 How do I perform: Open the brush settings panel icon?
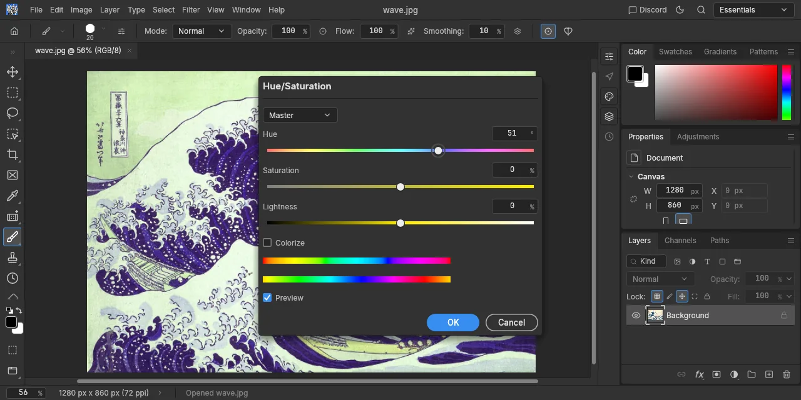point(121,31)
